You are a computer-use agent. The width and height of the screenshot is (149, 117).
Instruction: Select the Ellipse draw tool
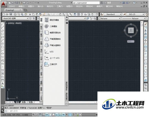[3, 54]
